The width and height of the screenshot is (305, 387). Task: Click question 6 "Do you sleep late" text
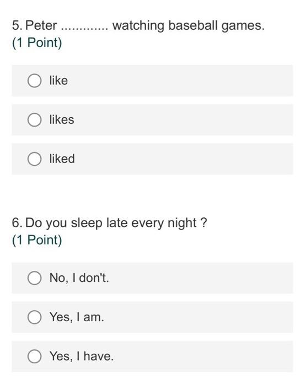click(x=110, y=223)
